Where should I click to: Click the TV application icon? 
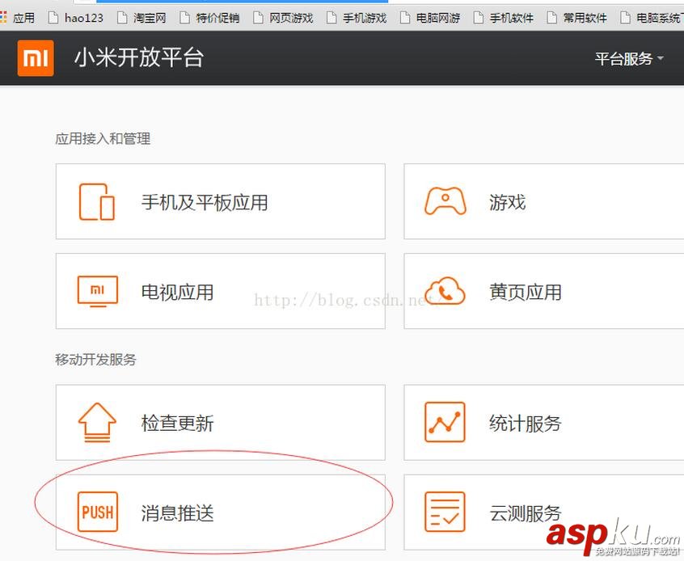pos(96,292)
